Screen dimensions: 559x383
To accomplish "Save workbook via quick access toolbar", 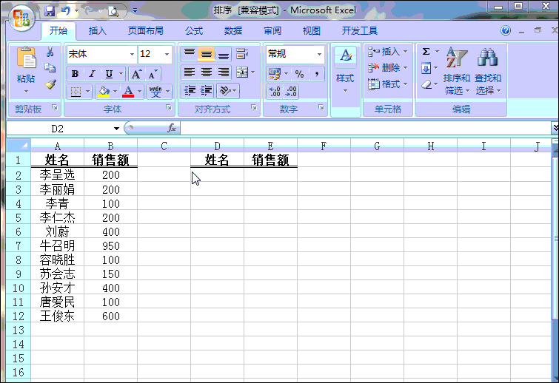I will [50, 11].
